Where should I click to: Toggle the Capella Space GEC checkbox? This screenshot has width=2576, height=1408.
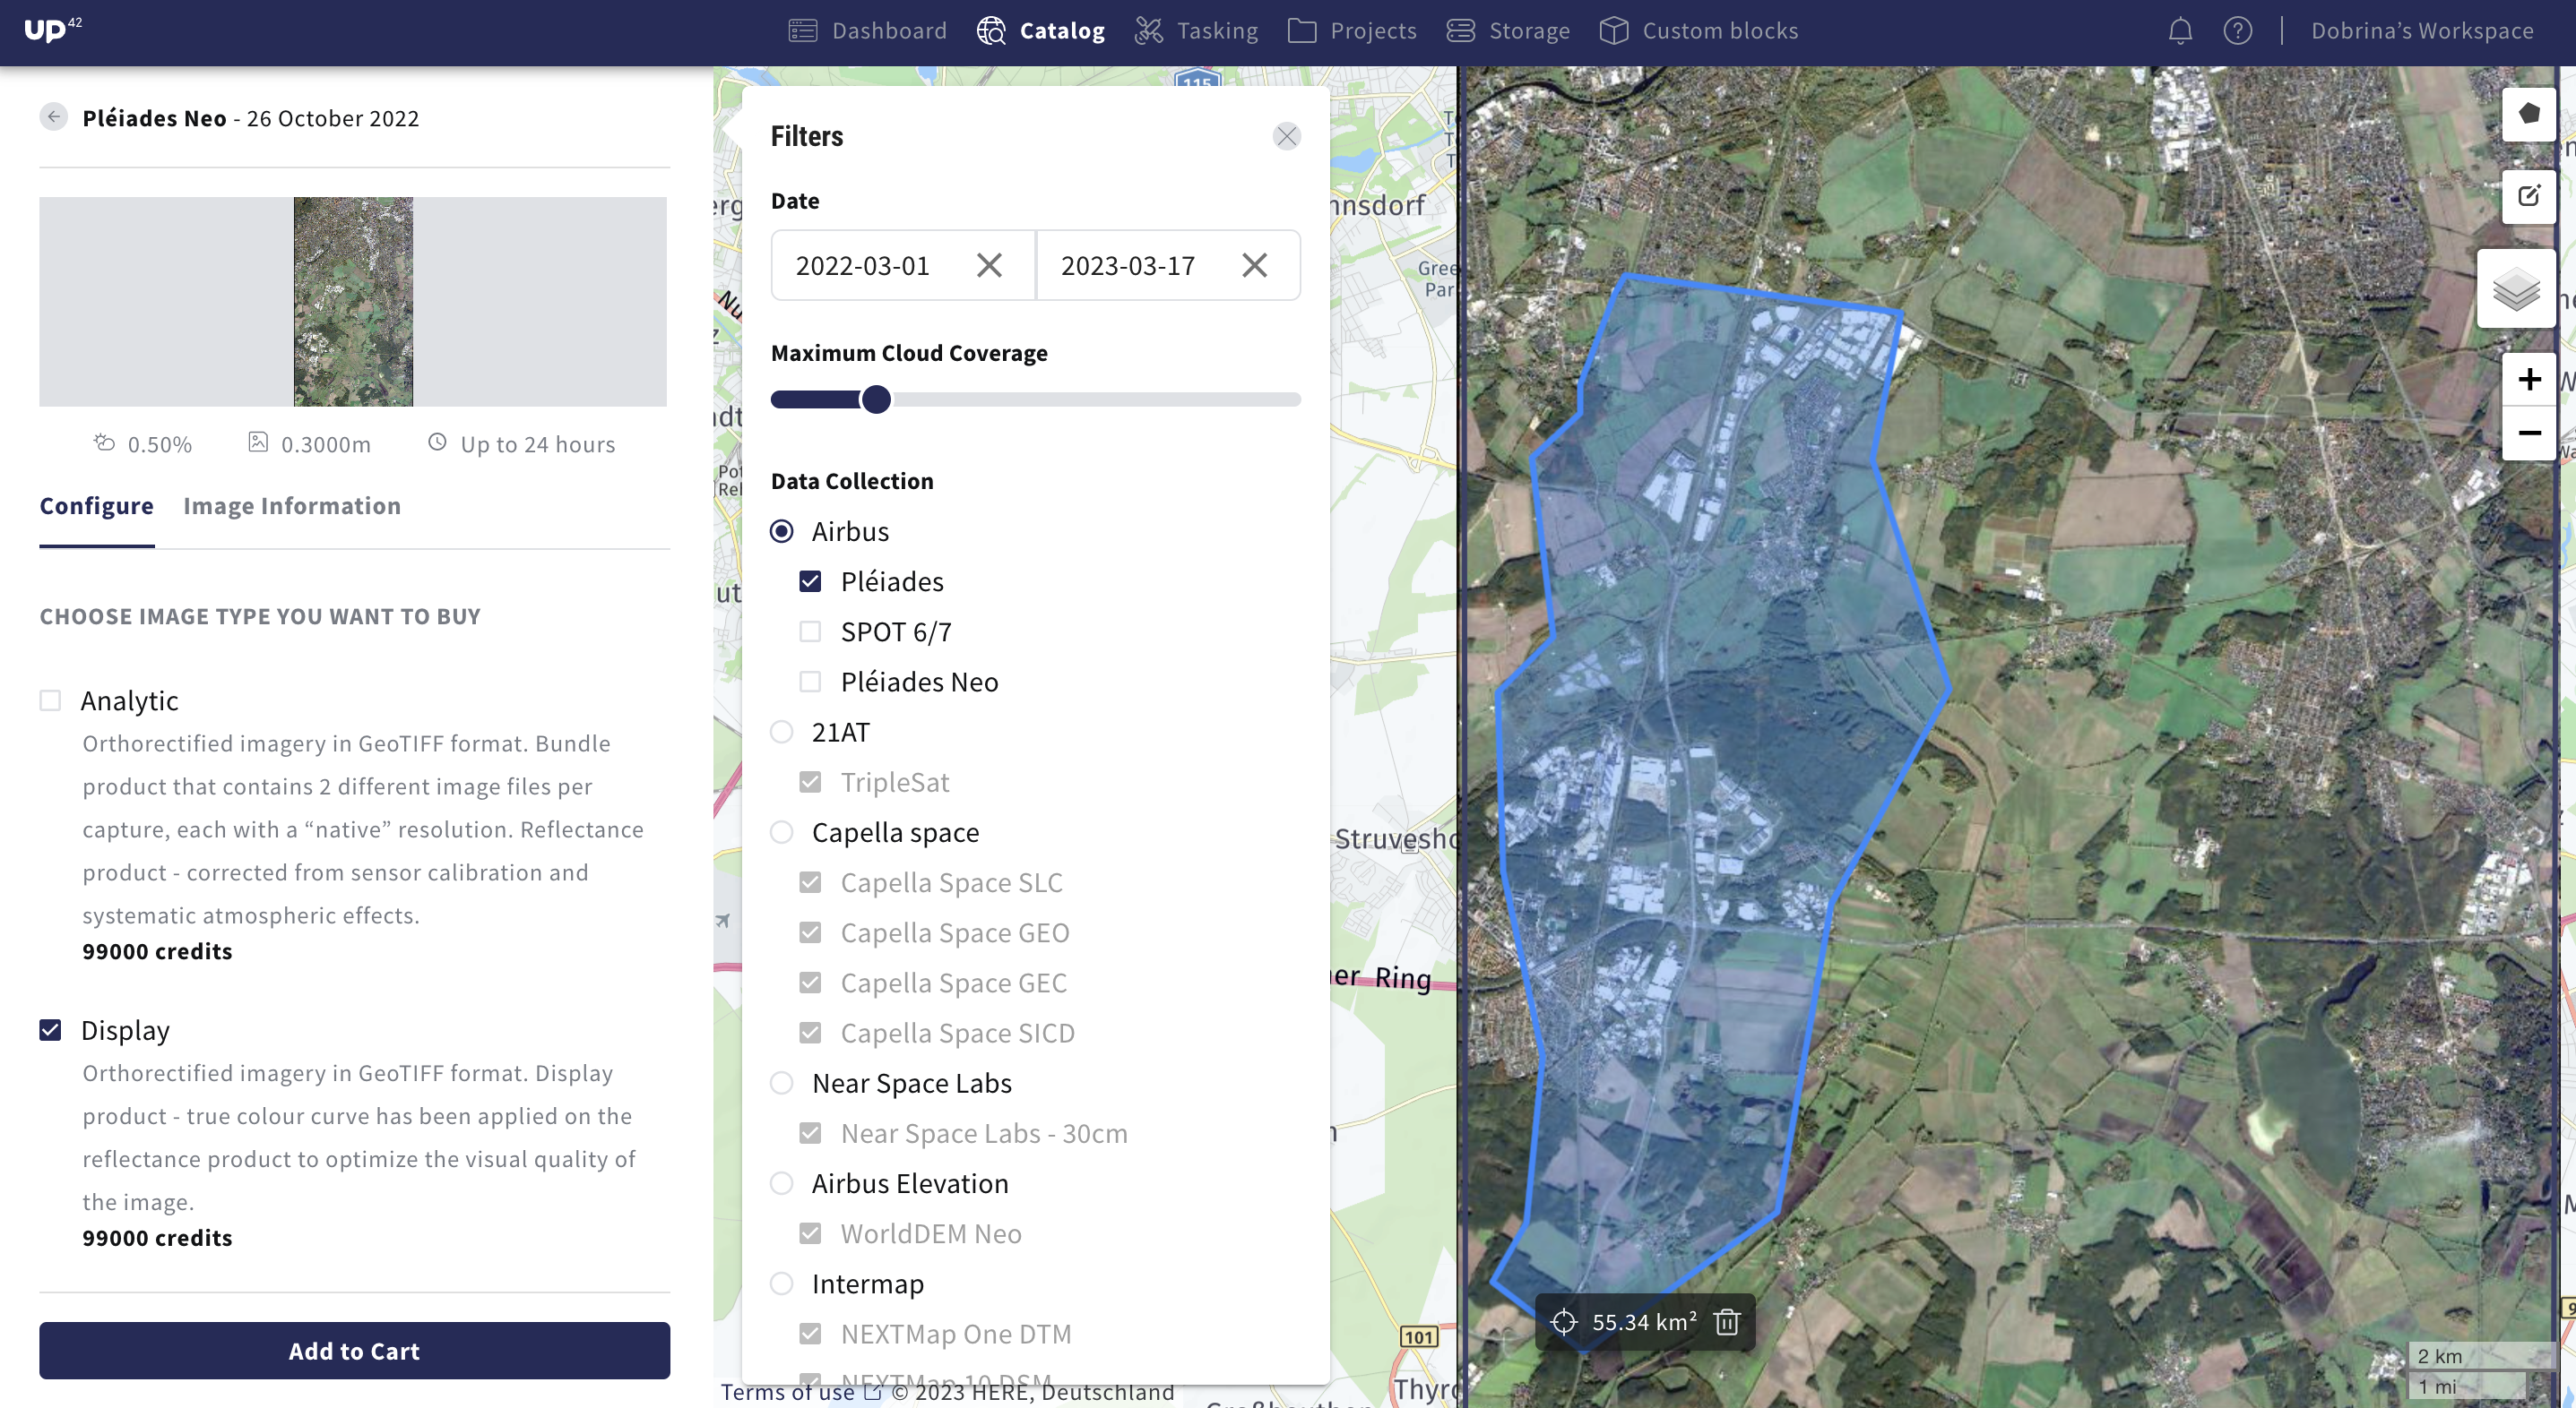click(x=810, y=983)
